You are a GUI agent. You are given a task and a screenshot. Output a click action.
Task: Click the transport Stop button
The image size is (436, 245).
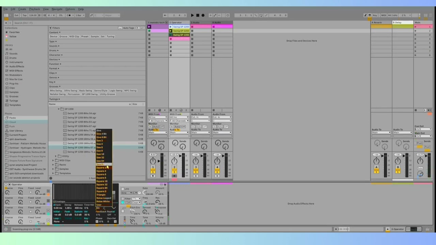(x=198, y=15)
